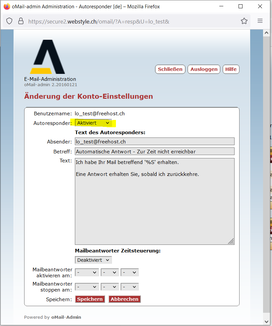The image size is (272, 326).
Task: Click the padlock site security icon
Action: pos(21,21)
